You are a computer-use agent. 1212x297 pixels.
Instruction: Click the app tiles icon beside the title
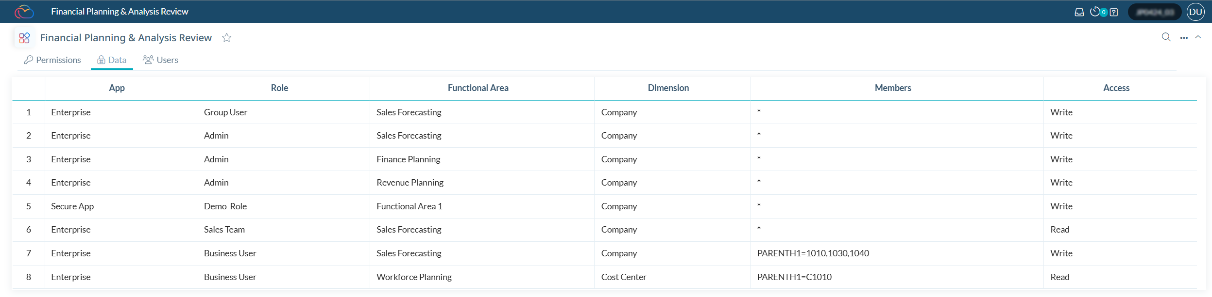(24, 38)
